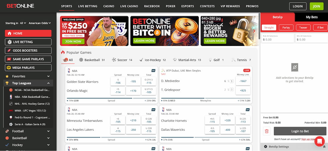Pick Golden State Warriors -195 money line
The height and width of the screenshot is (151, 328).
click(133, 81)
